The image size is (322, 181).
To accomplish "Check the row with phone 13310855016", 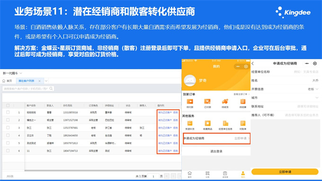I will 8,112.
